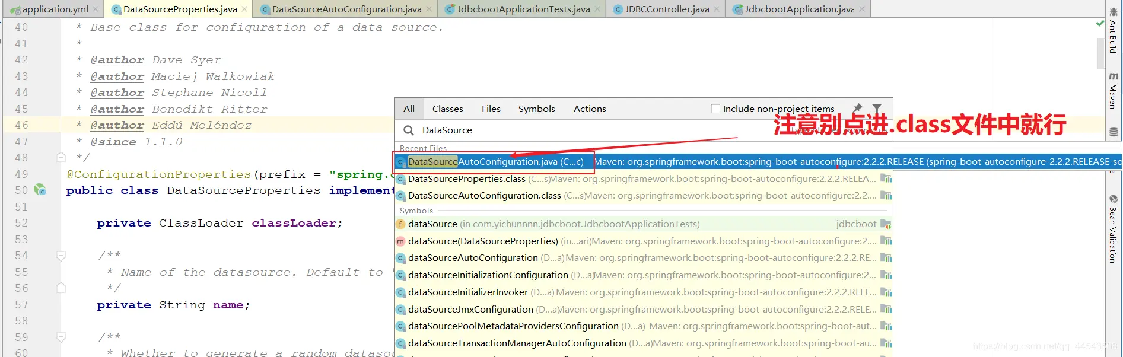Close the DataSourceProperties.java tab
The height and width of the screenshot is (357, 1123).
(244, 9)
